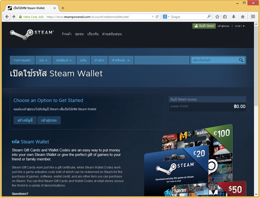Show bookmarks list icon in toolbar
This screenshot has width=260, height=198.
(225, 17)
